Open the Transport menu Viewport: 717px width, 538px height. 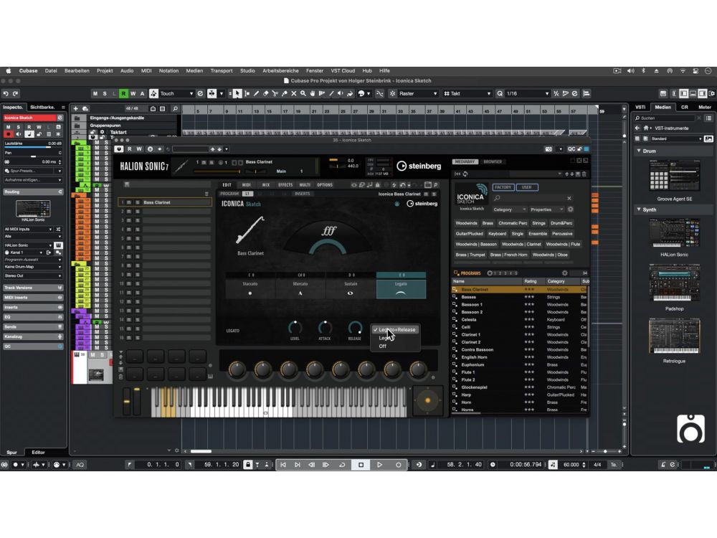pyautogui.click(x=221, y=71)
